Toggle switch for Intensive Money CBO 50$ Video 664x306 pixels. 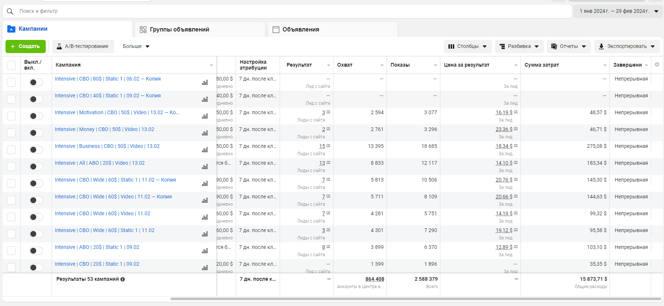[36, 133]
